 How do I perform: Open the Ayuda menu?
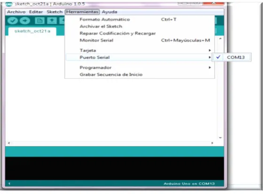point(109,12)
